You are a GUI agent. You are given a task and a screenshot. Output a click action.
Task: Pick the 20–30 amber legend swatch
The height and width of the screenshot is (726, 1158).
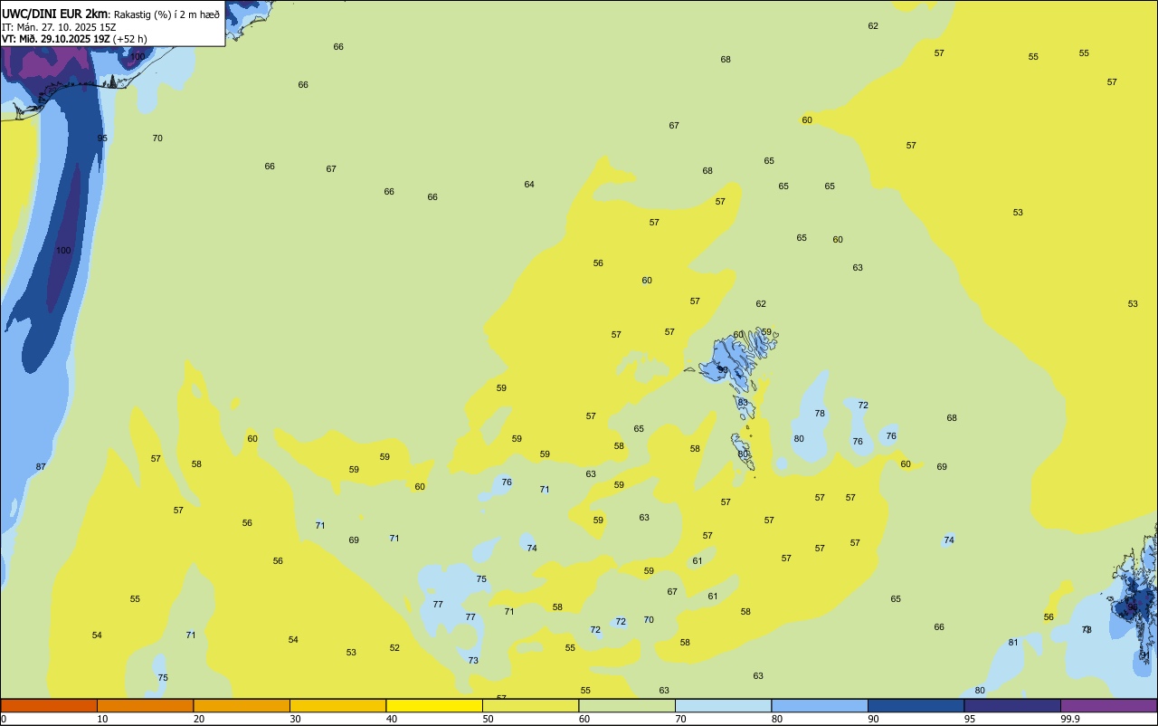[x=242, y=705]
